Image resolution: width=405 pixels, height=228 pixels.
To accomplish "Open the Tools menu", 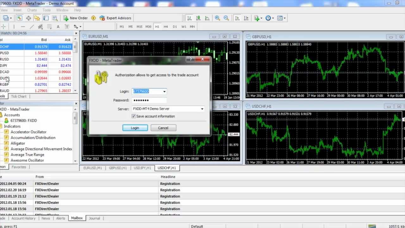I will (47, 10).
